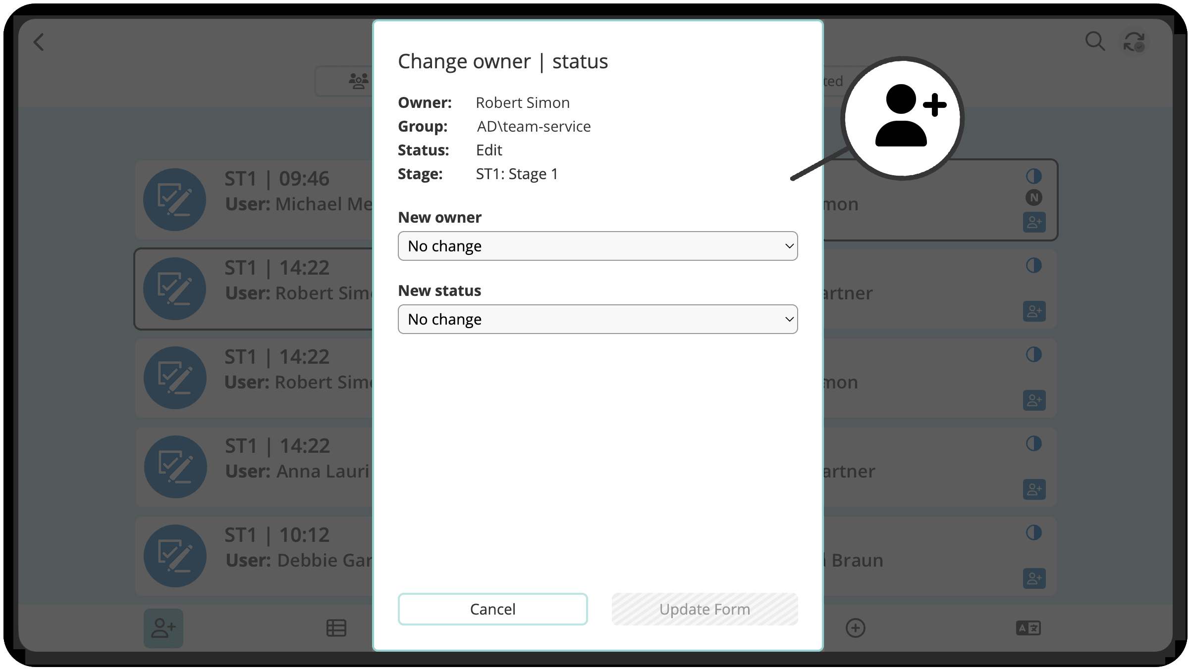Open the New owner dropdown
This screenshot has height=671, width=1191.
click(x=597, y=245)
